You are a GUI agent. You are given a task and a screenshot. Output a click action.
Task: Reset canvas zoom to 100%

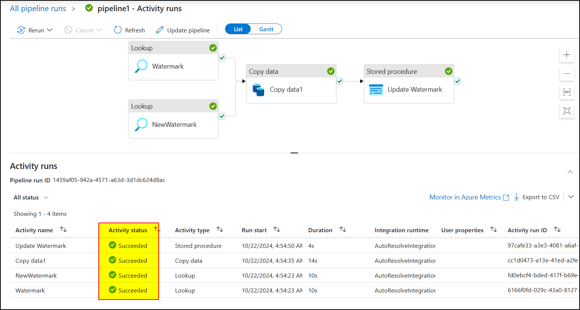pyautogui.click(x=567, y=92)
